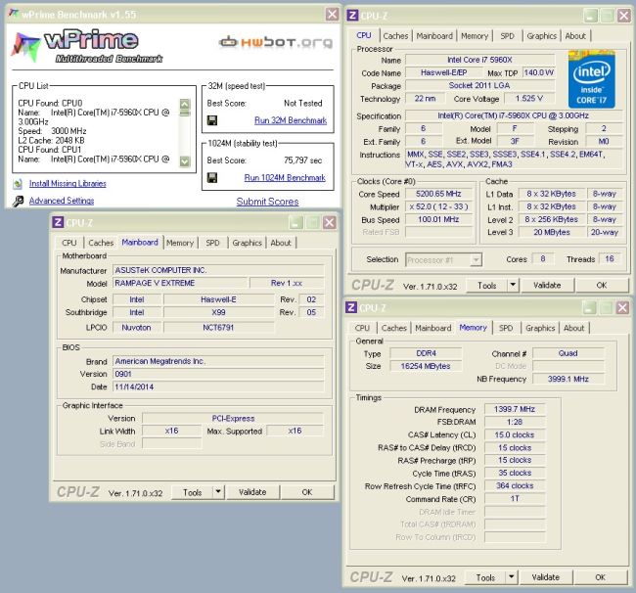The height and width of the screenshot is (593, 636).
Task: Open the SPD tab in the Mainboard window
Action: click(x=212, y=243)
